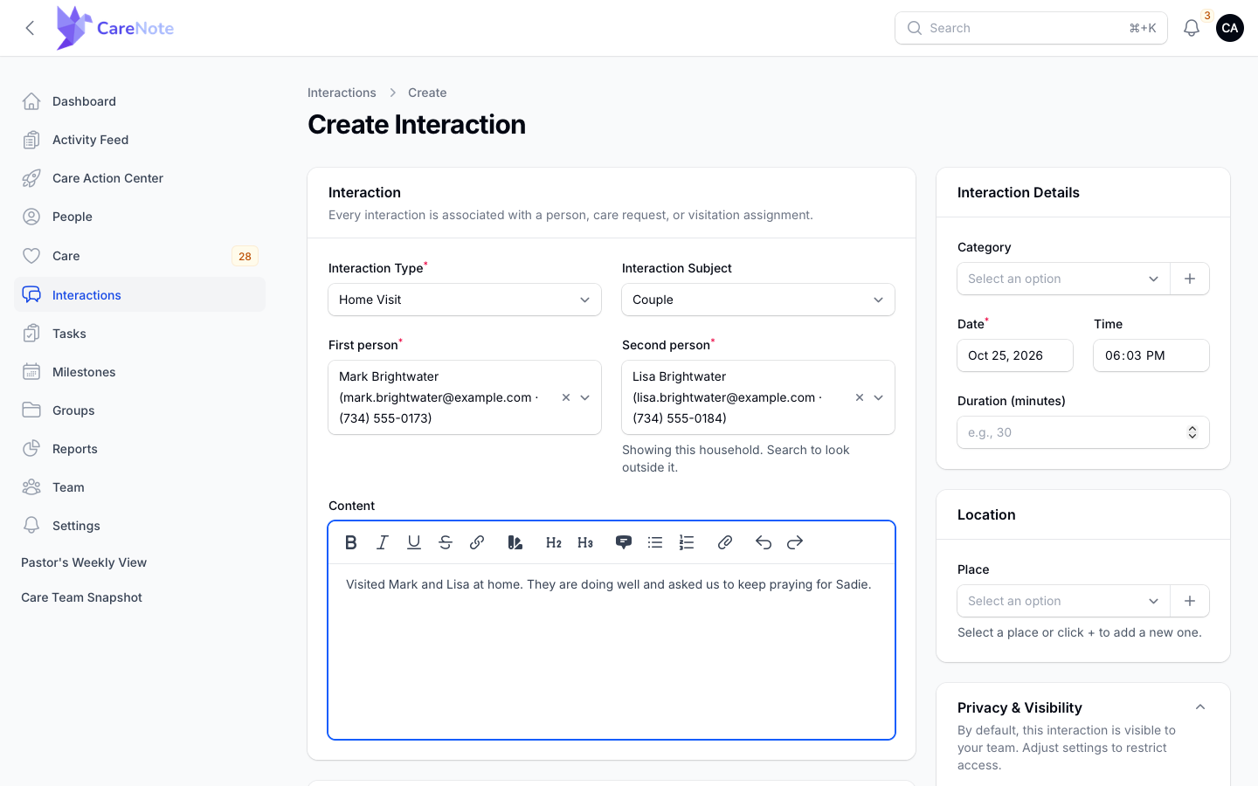The image size is (1258, 786).
Task: Open the Pastor's Weekly View link
Action: 84,562
